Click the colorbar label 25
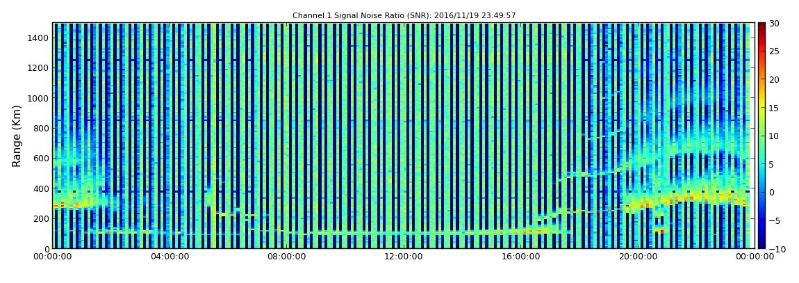 tap(773, 51)
